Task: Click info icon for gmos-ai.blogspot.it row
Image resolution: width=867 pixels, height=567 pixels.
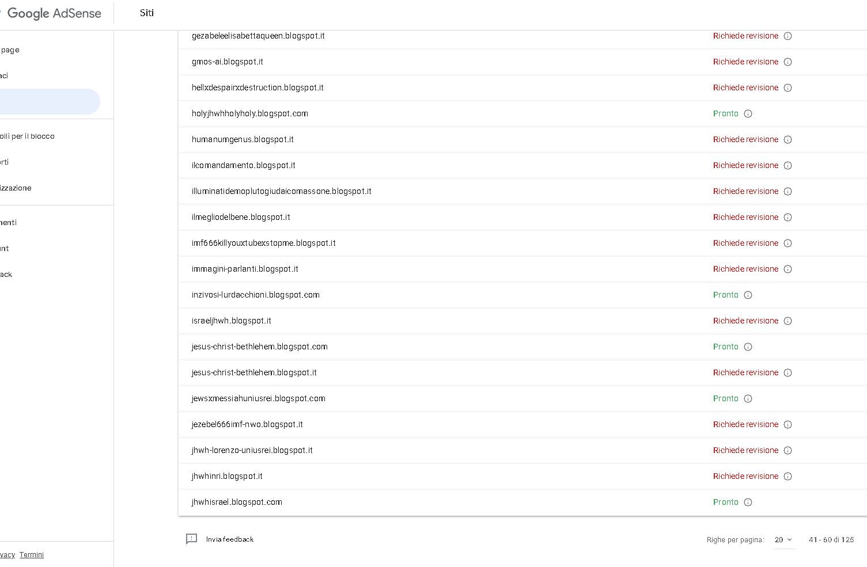Action: [x=788, y=62]
